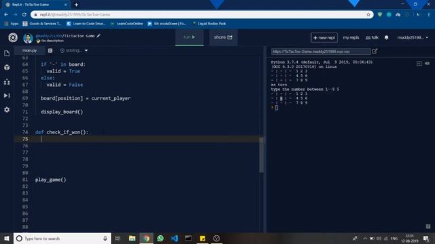Click the taskbar clock date
The width and height of the screenshot is (435, 244).
(409, 238)
